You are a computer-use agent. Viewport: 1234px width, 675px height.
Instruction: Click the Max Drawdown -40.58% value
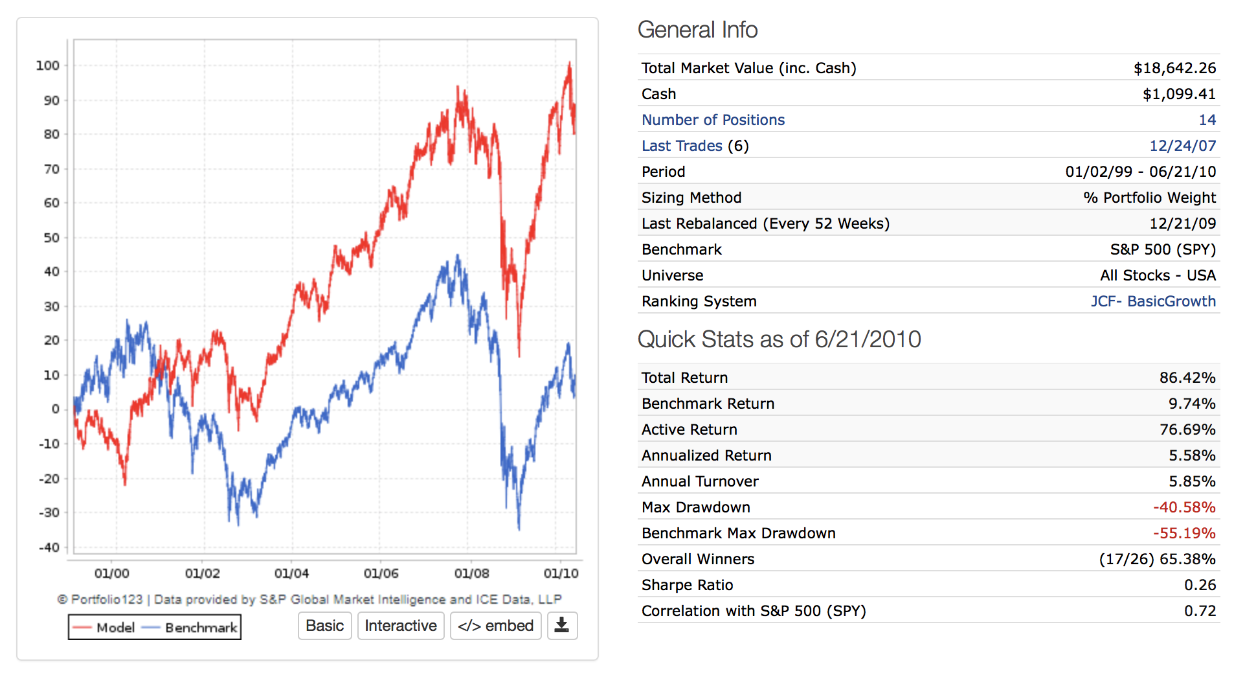coord(1184,507)
